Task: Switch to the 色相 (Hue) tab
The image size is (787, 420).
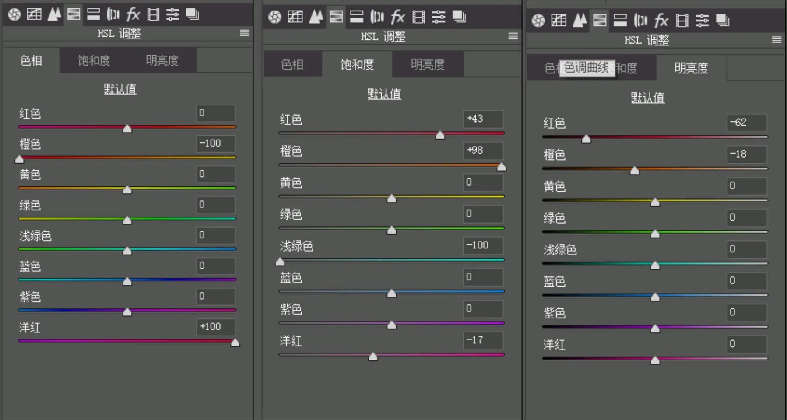Action: click(x=31, y=60)
